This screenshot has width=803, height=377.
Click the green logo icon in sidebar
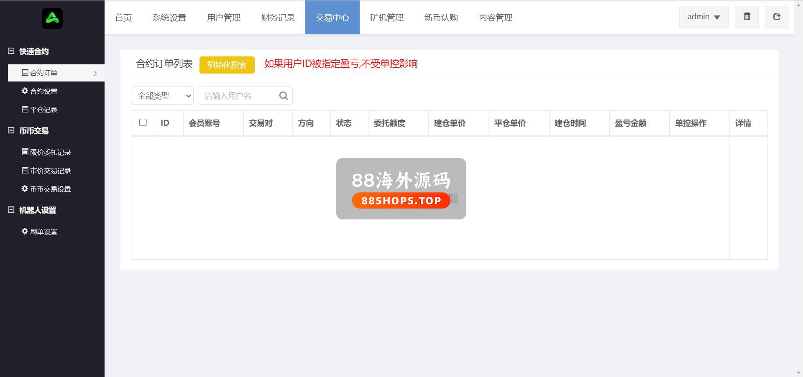point(52,18)
